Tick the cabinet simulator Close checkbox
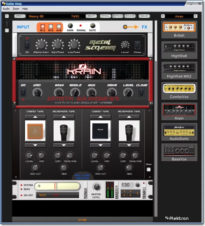 coord(148,169)
